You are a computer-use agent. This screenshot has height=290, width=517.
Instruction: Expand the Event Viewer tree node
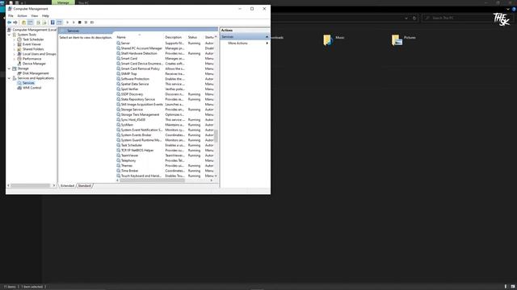click(15, 44)
